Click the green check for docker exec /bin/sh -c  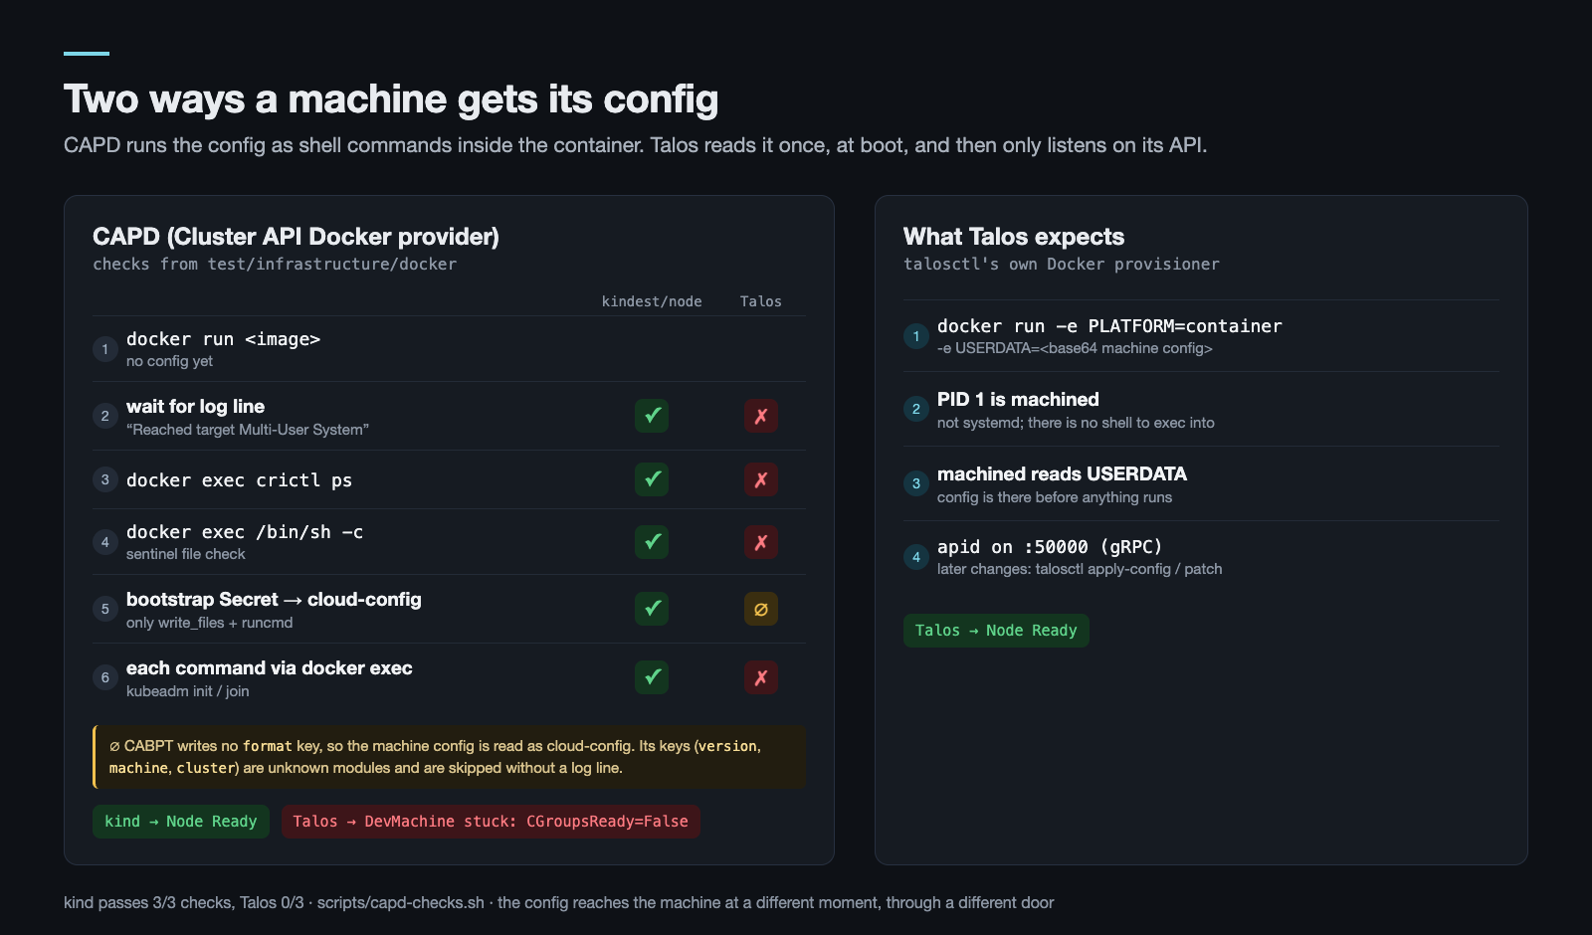click(x=652, y=542)
